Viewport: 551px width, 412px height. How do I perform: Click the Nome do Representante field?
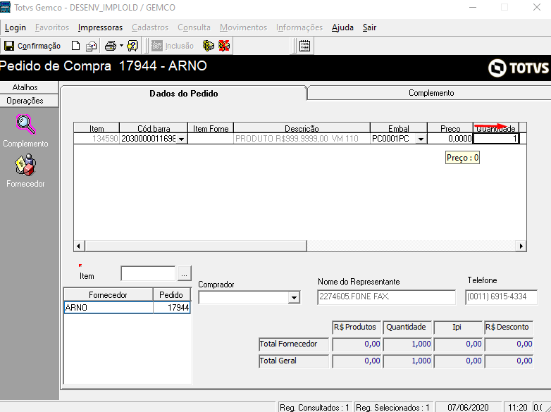coord(386,296)
